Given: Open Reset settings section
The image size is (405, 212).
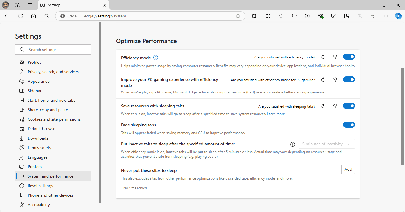Looking at the screenshot, I should click(x=53, y=186).
